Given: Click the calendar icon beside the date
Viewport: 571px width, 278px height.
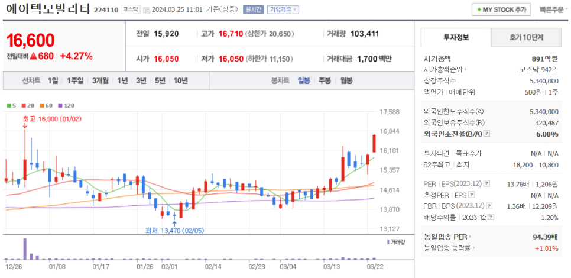Looking at the screenshot, I should (147, 10).
